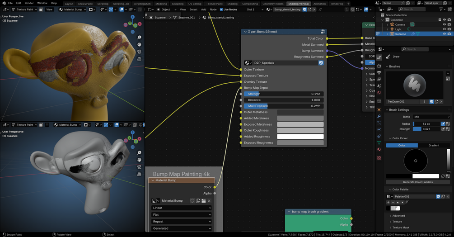Disable Camera in renders icon
454x237 pixels.
click(x=449, y=24)
